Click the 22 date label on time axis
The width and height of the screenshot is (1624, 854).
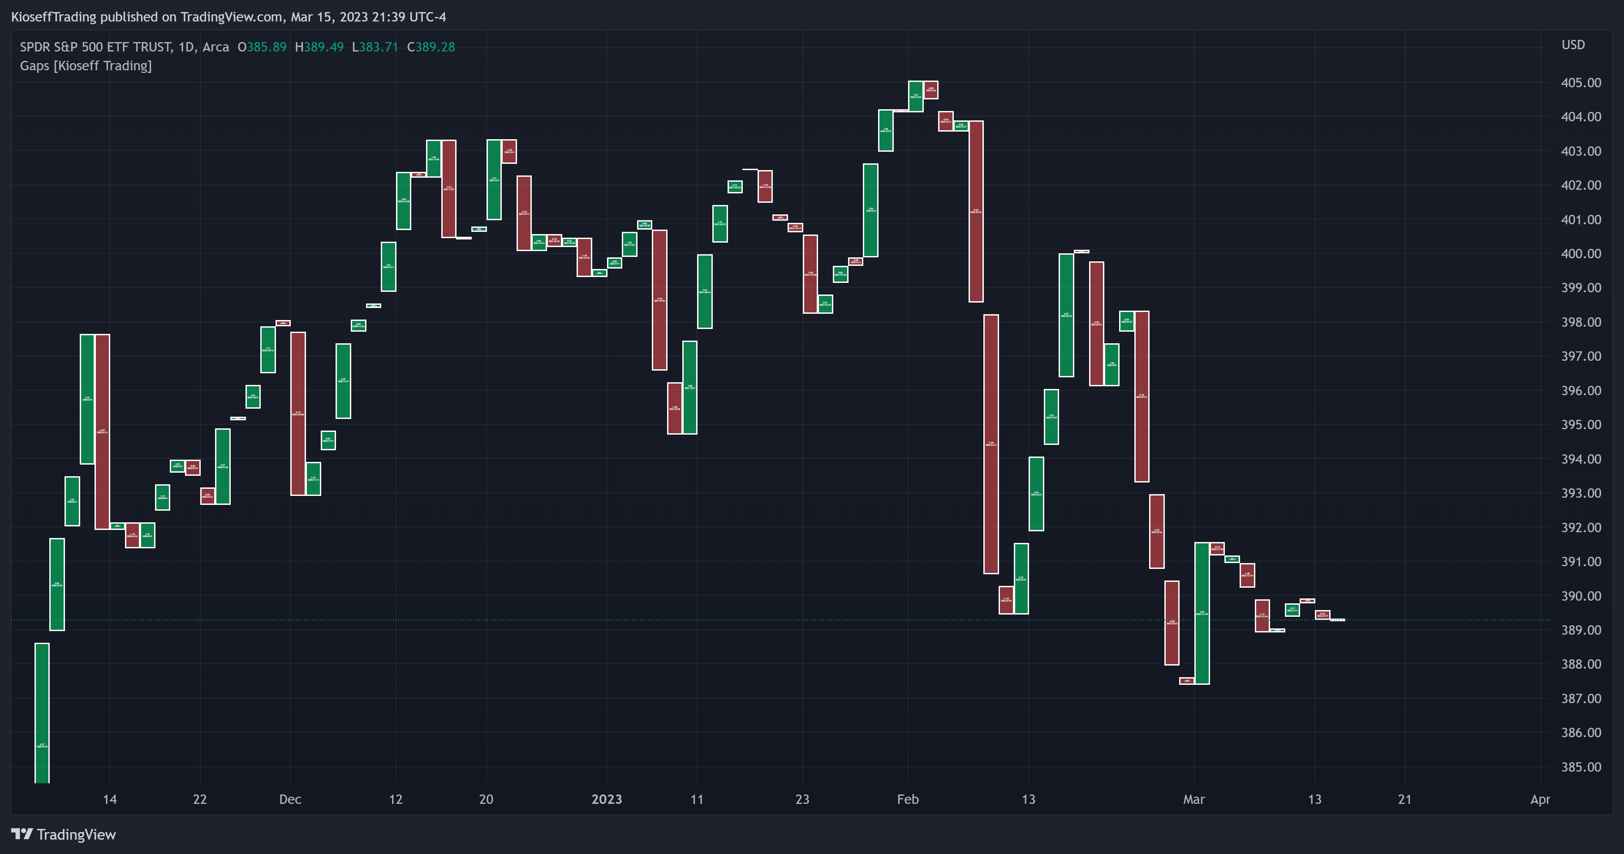[200, 799]
